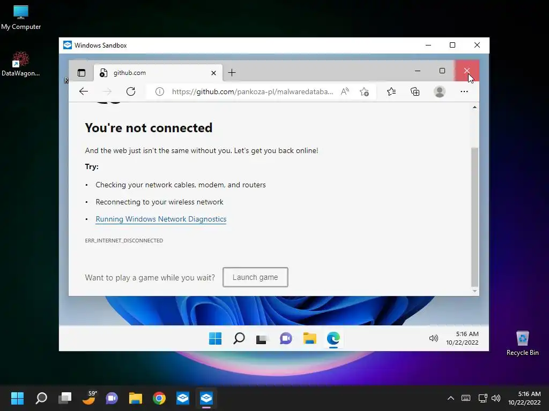
Task: Maximize the Edge browser window
Action: coord(442,71)
